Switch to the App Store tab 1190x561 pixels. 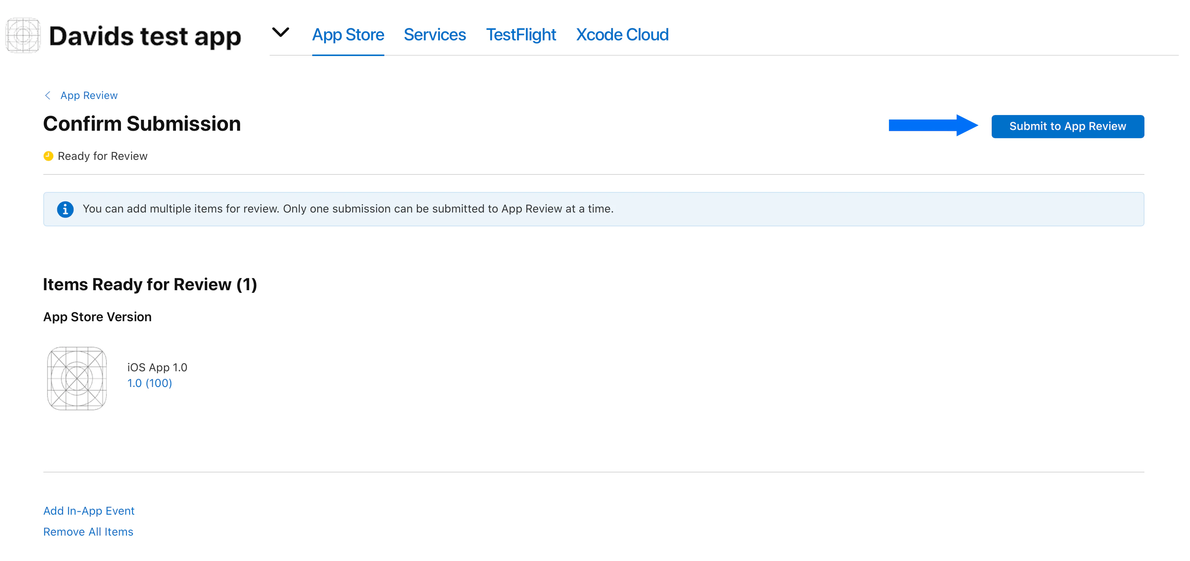pyautogui.click(x=348, y=35)
